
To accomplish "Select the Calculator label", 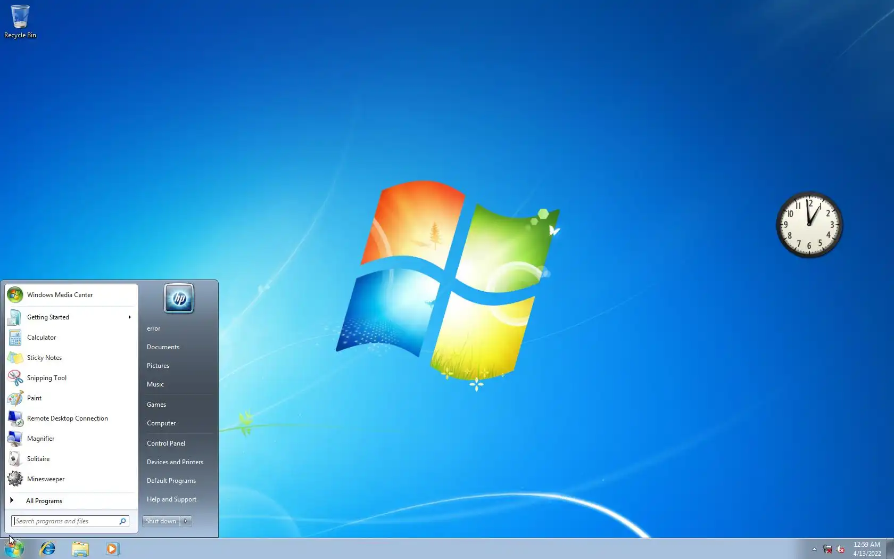I will click(42, 338).
